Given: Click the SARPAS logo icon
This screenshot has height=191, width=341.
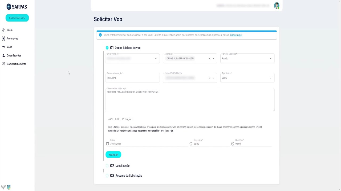Looking at the screenshot, I should [x=9, y=7].
